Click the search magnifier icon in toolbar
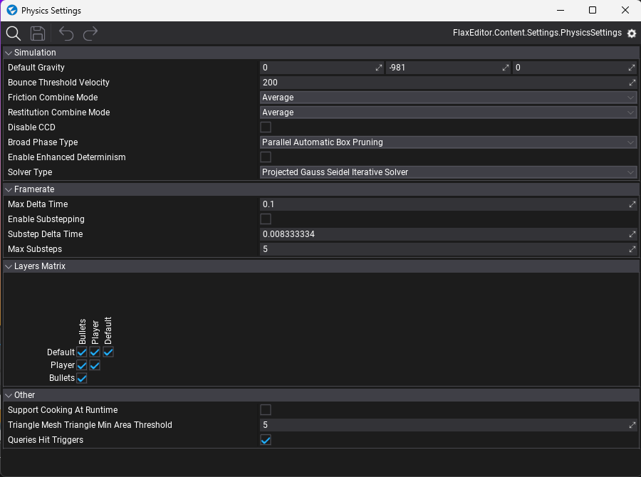 pos(13,33)
